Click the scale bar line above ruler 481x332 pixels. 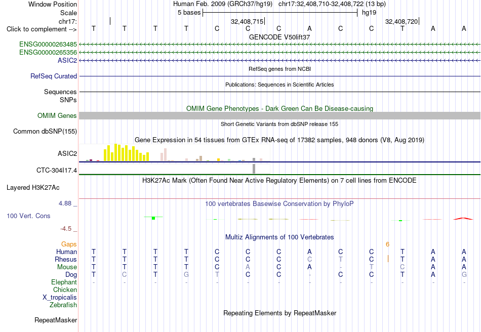[x=280, y=13]
